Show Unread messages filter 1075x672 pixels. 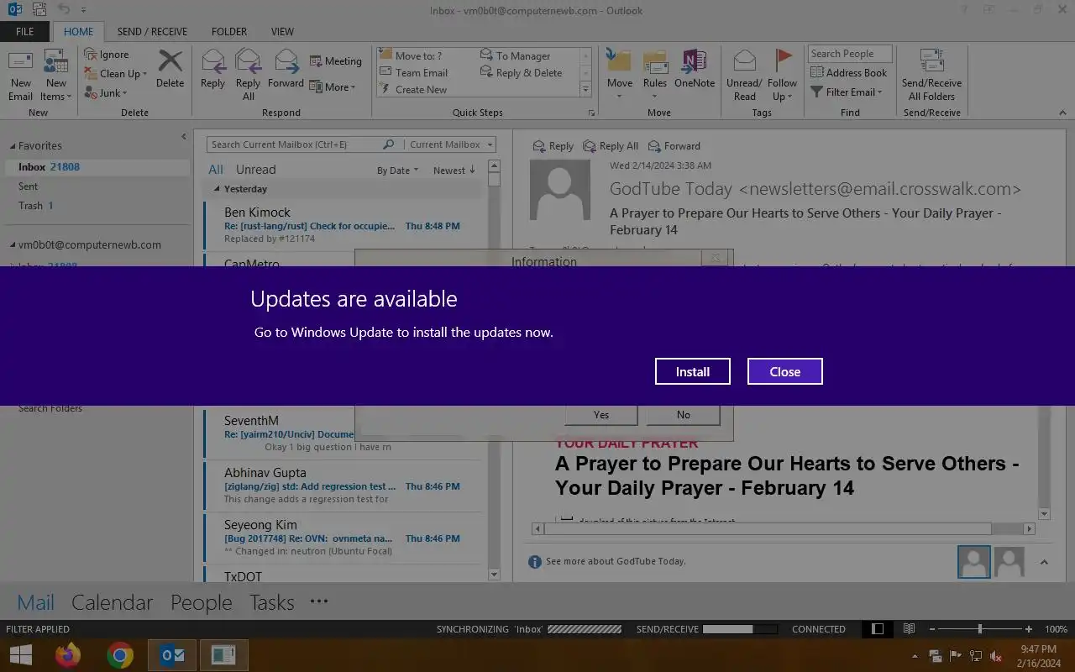click(255, 169)
